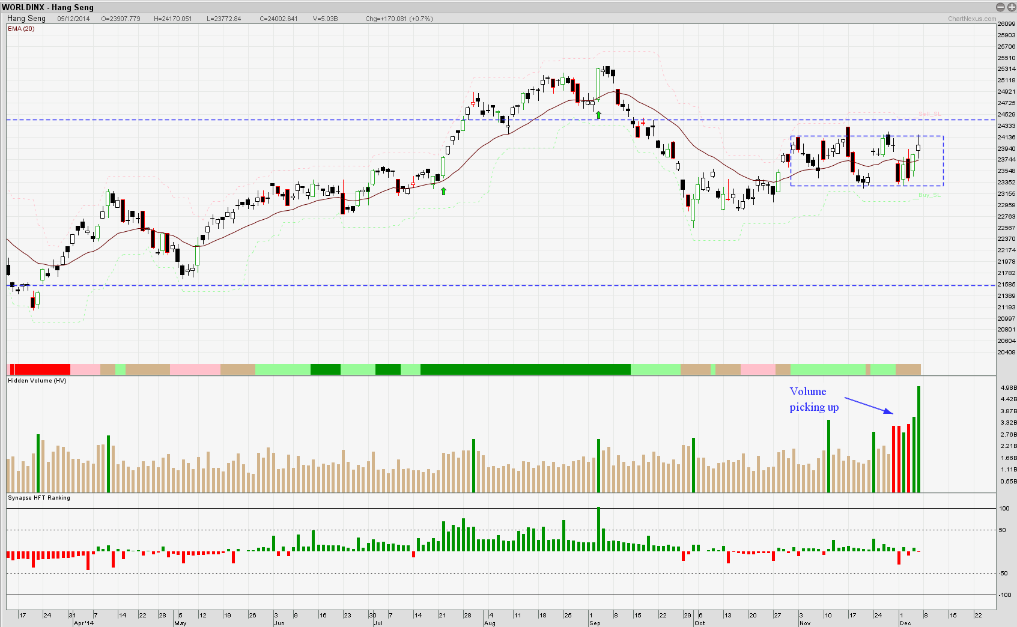Click the blue annotation arrow in volume panel
Viewport: 1017px width, 627px height.
(x=869, y=405)
